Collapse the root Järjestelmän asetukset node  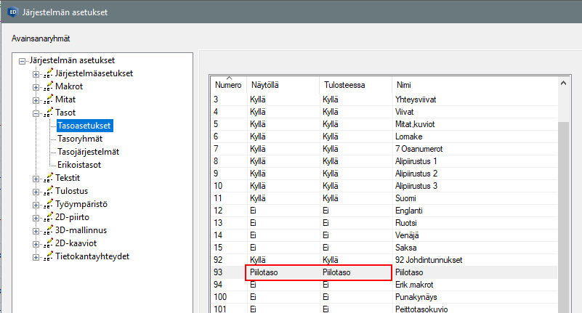23,60
